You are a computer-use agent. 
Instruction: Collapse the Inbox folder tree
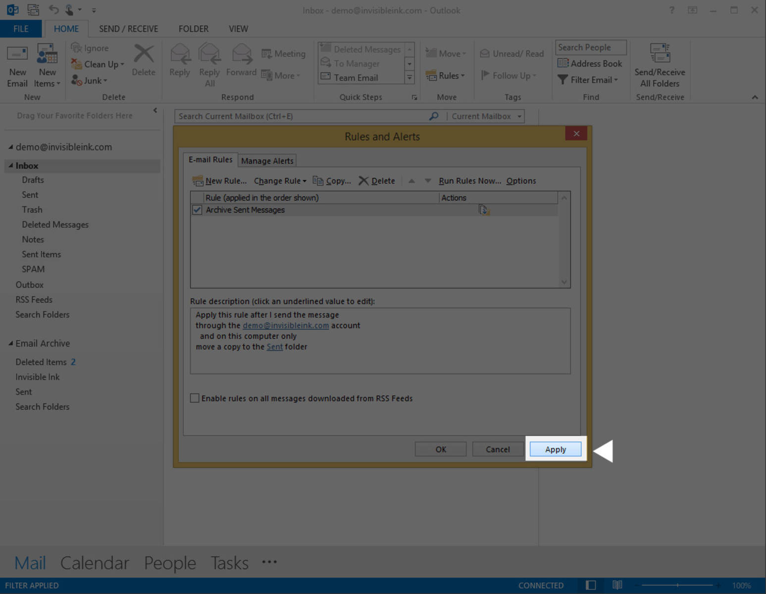click(x=10, y=166)
